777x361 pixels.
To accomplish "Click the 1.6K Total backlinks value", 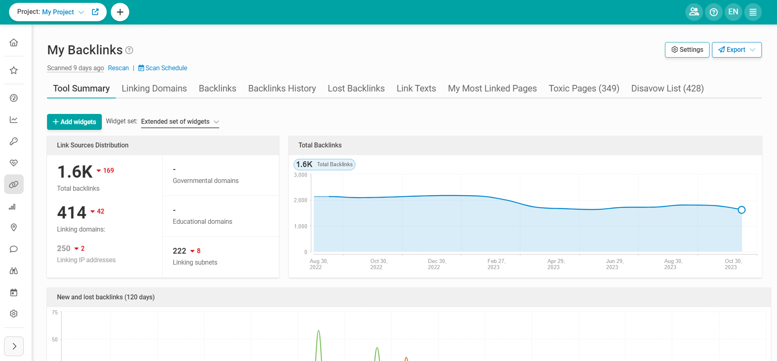I will pos(75,172).
